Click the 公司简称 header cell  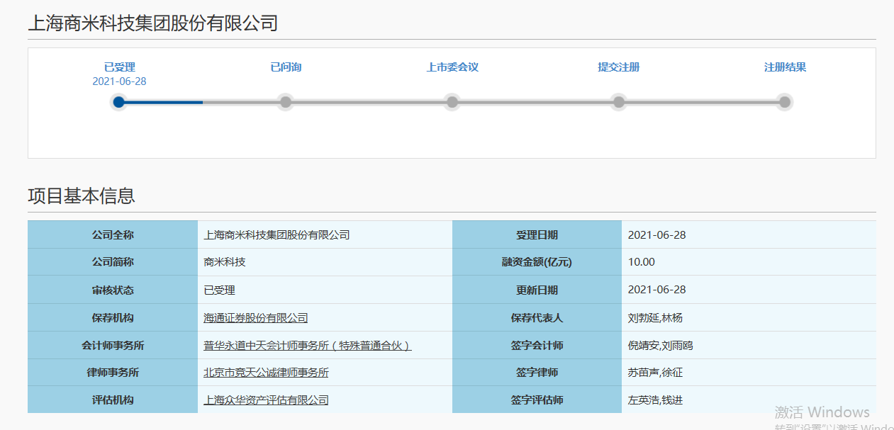[113, 262]
